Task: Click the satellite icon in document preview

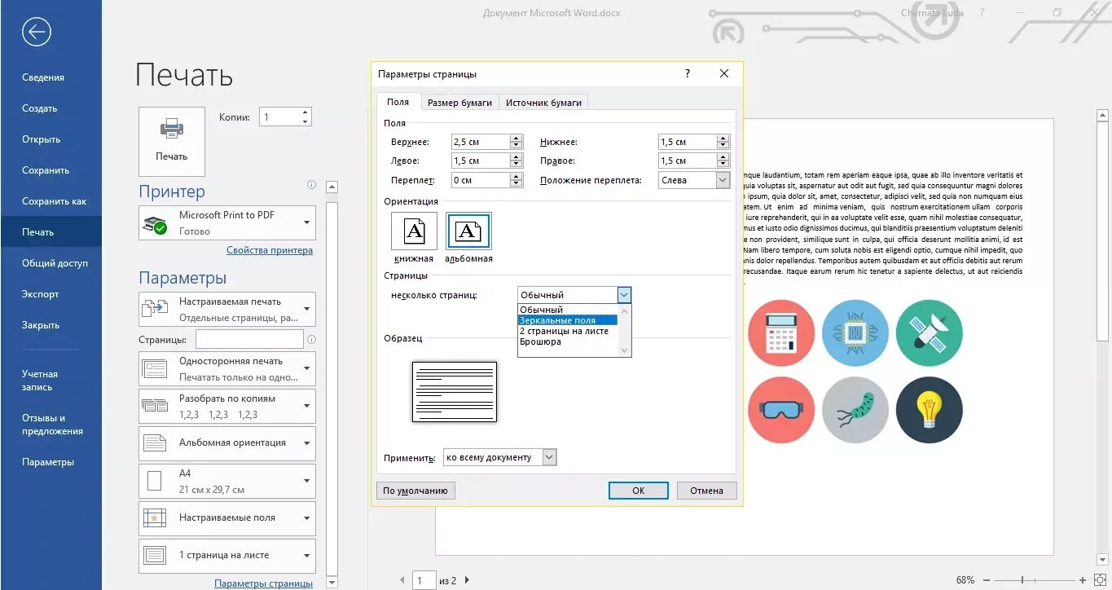Action: click(929, 332)
